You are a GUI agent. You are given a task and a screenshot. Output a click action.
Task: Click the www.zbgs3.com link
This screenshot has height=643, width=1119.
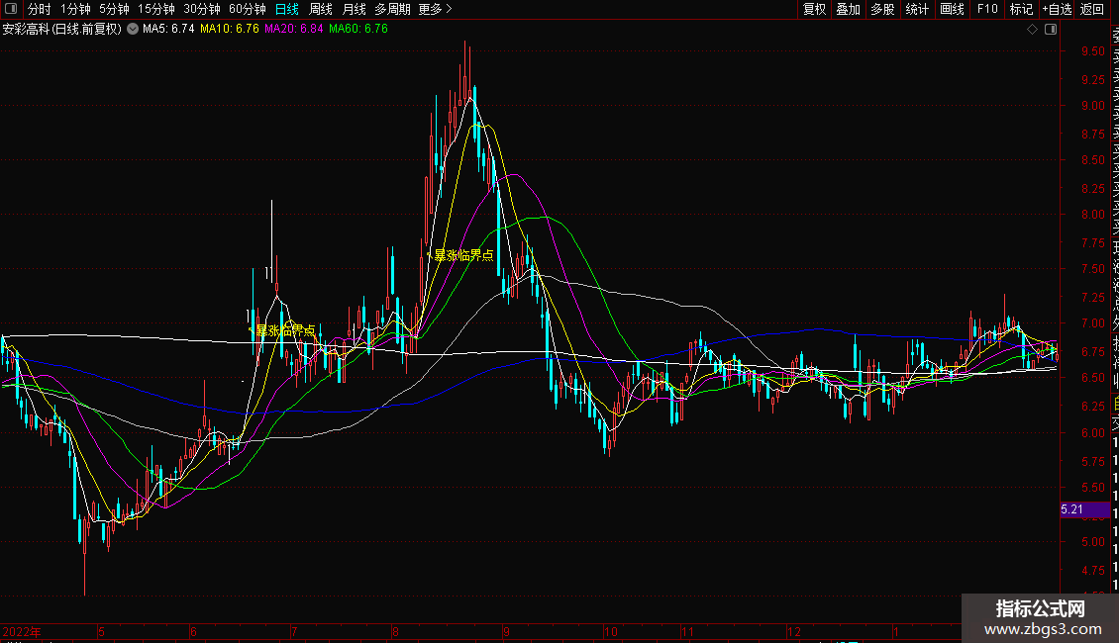[1043, 629]
